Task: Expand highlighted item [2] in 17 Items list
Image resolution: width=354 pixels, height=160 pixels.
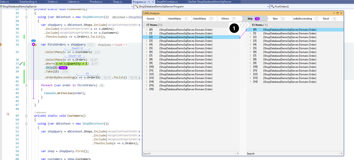Action: tap(146, 37)
